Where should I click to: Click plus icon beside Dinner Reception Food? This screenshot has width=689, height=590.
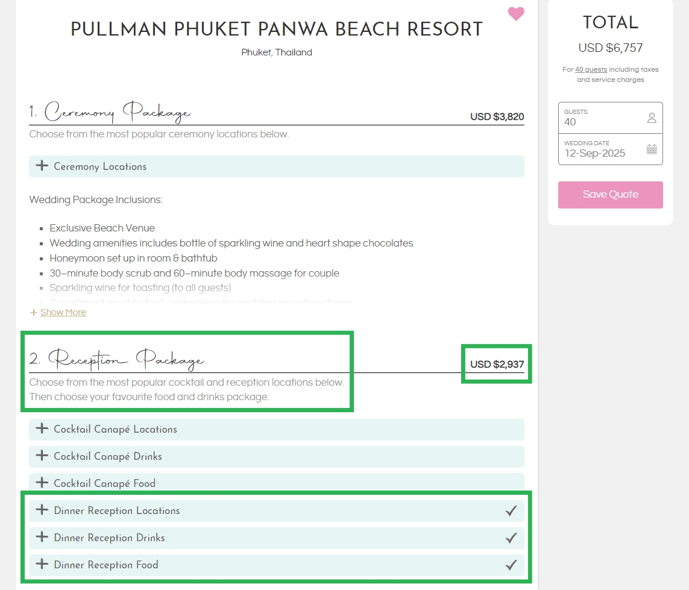[42, 564]
